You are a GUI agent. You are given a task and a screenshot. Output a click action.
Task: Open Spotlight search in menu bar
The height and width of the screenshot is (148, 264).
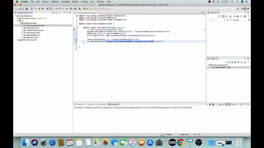pyautogui.click(x=237, y=2)
